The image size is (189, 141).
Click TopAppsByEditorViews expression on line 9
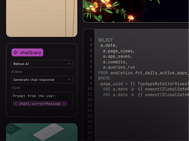(163, 84)
